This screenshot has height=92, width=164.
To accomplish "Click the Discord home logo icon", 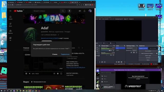I will click(98, 71).
